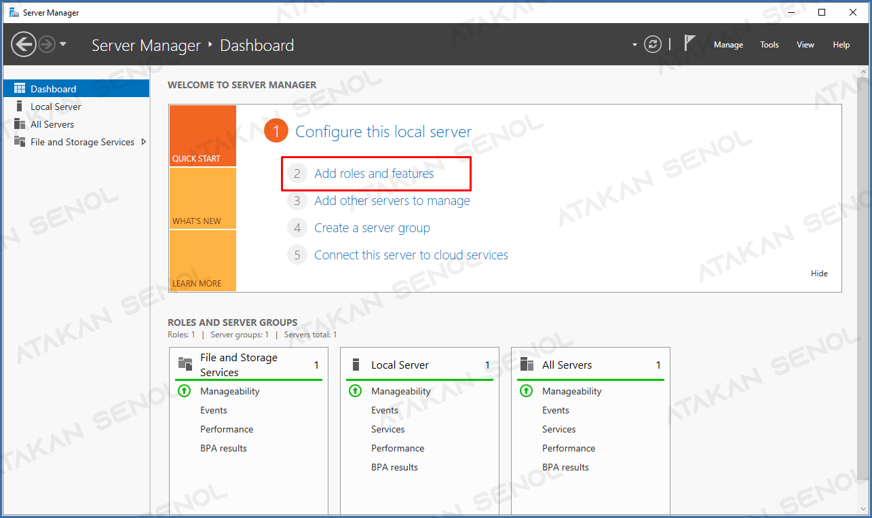Hide the welcome tile
872x518 pixels.
(819, 274)
